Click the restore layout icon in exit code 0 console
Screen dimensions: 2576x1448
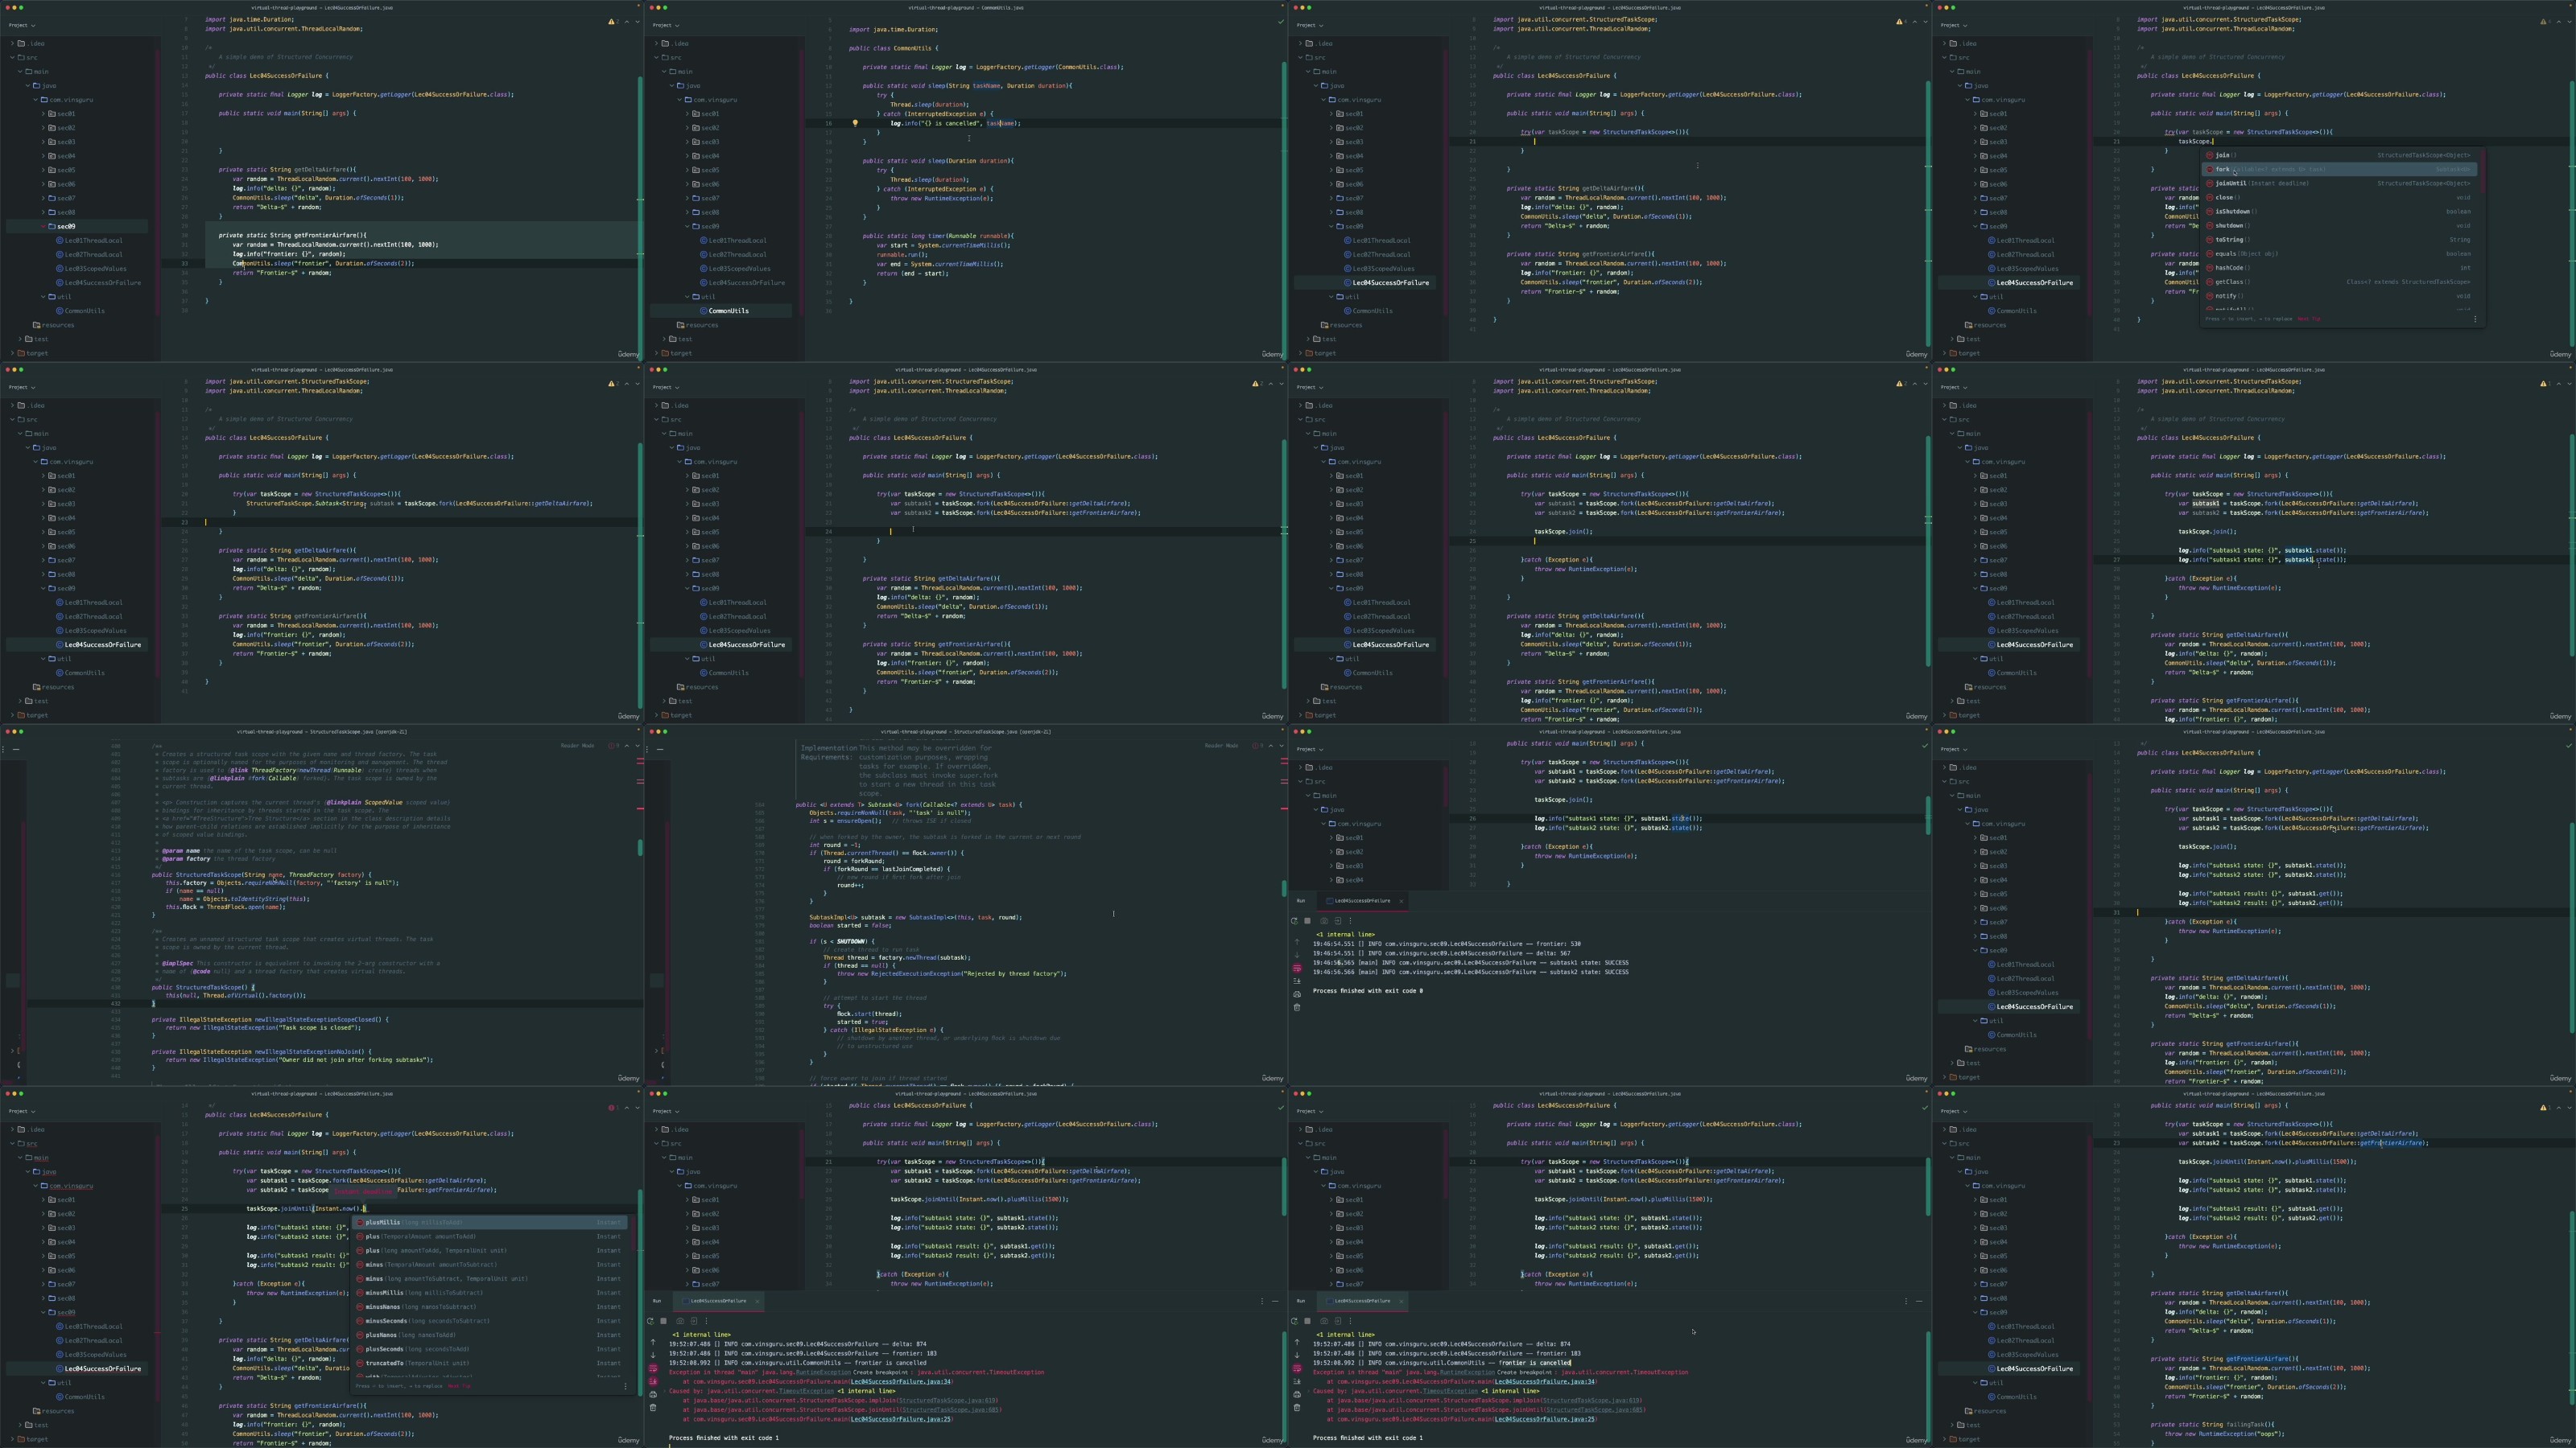coord(1338,920)
